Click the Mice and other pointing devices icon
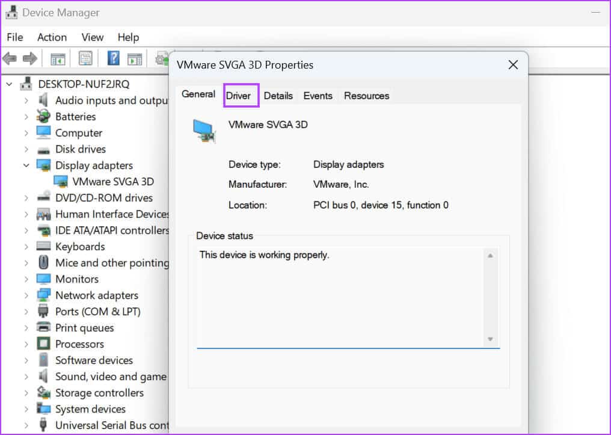This screenshot has width=611, height=435. click(44, 262)
